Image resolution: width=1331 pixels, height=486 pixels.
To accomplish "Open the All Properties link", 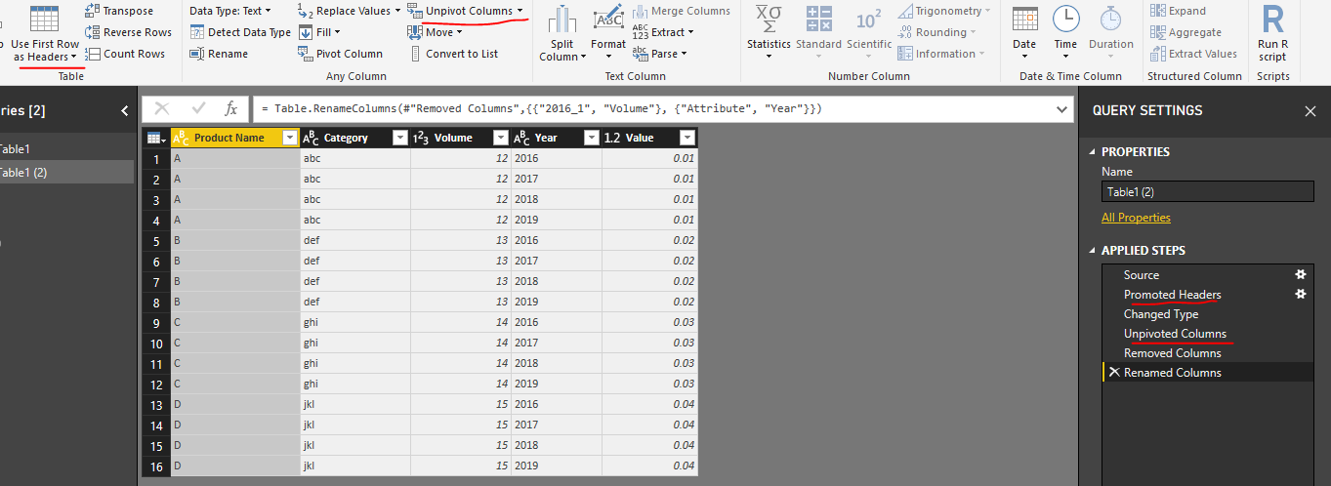I will tap(1136, 218).
